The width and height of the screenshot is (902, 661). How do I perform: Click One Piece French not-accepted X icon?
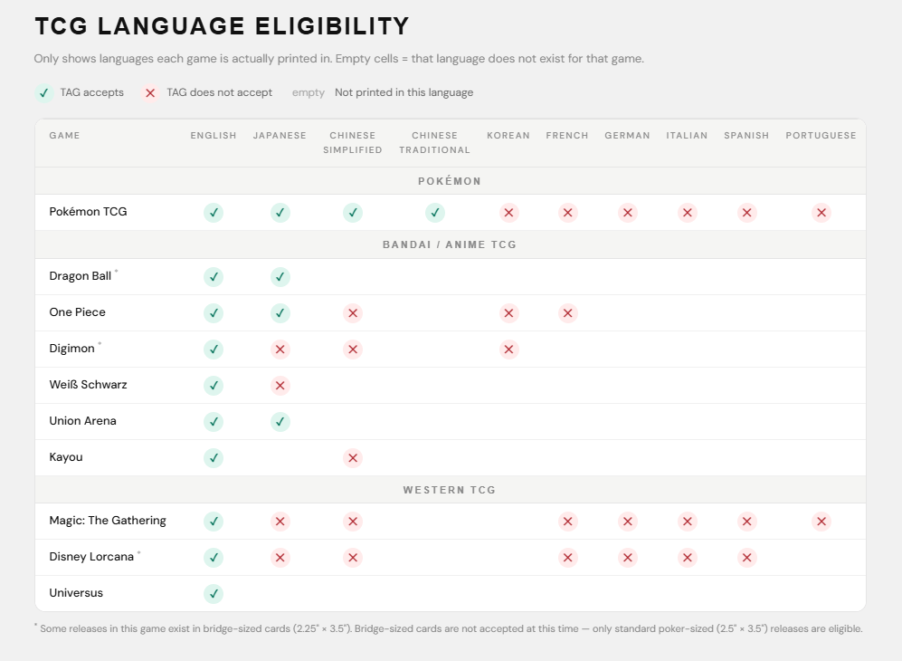pos(568,313)
